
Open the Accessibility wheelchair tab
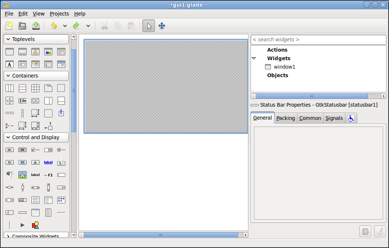[351, 118]
